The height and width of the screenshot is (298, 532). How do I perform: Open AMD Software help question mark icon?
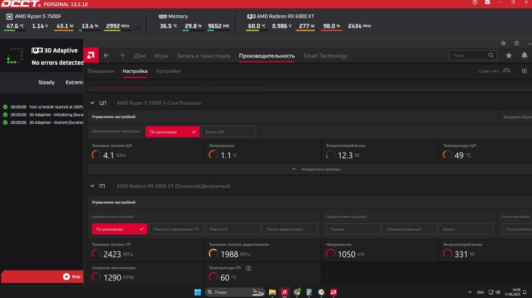tap(517, 43)
